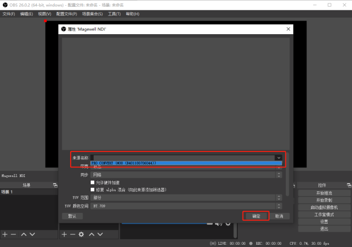Move scene up in scenes panel

click(24, 234)
